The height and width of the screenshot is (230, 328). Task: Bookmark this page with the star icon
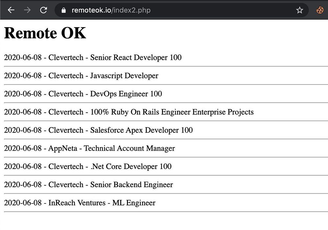click(299, 10)
